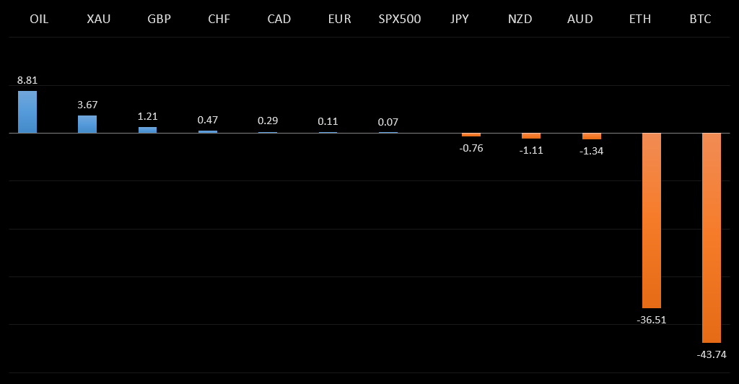
Task: Select the -43.74 data label
Action: click(712, 354)
